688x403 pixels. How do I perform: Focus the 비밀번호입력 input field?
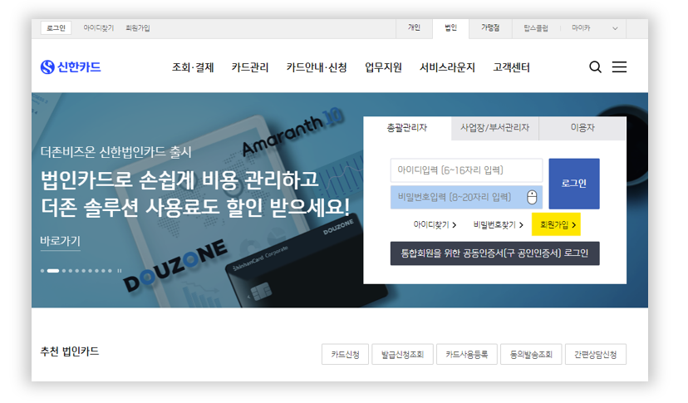[466, 197]
